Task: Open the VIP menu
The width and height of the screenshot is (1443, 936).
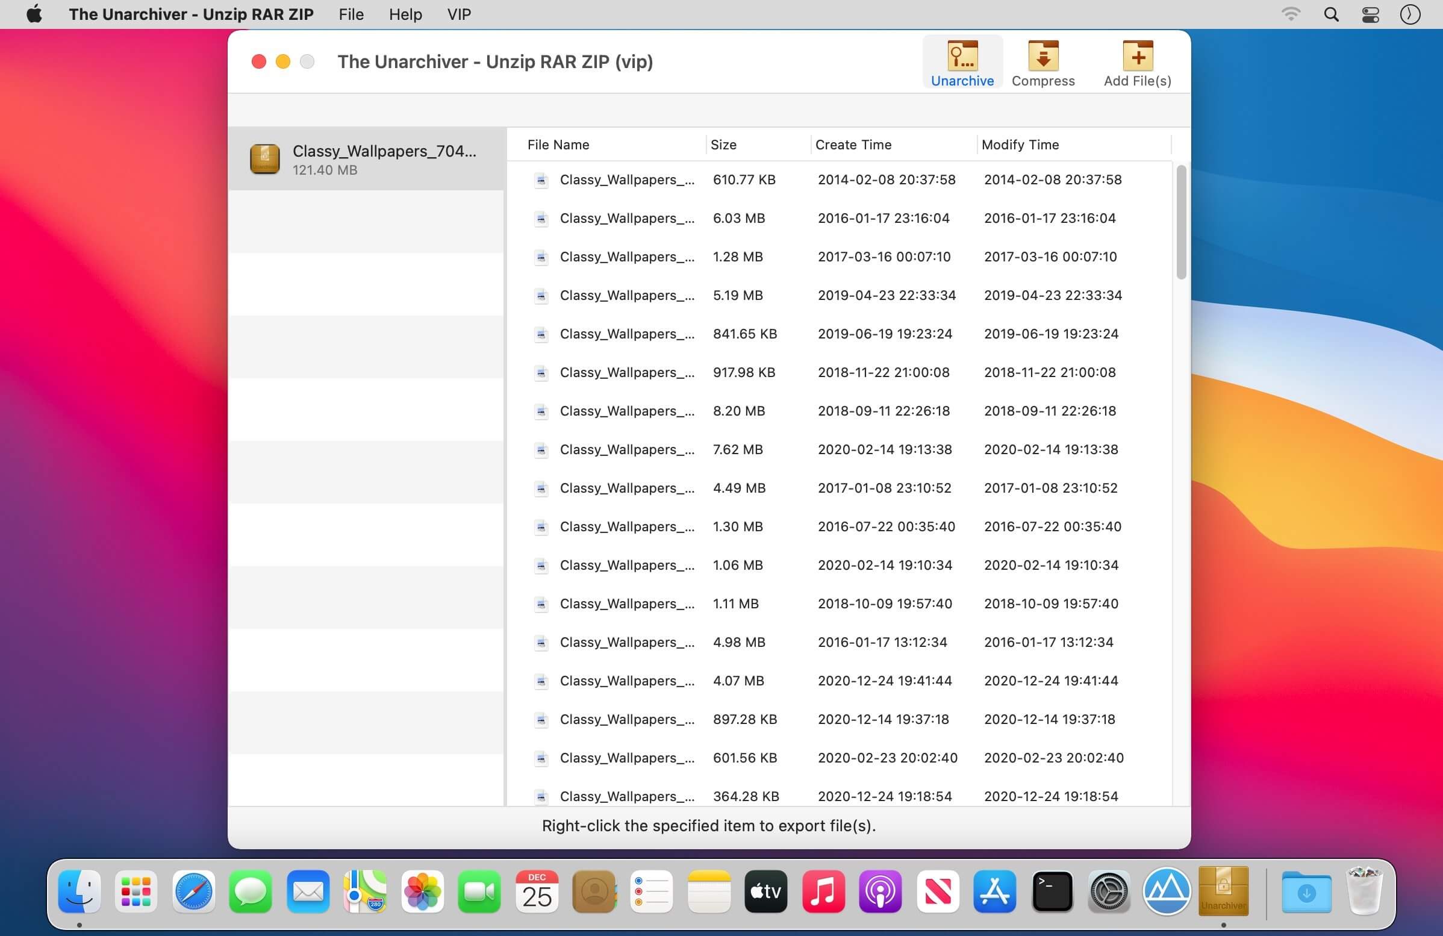Action: (459, 14)
